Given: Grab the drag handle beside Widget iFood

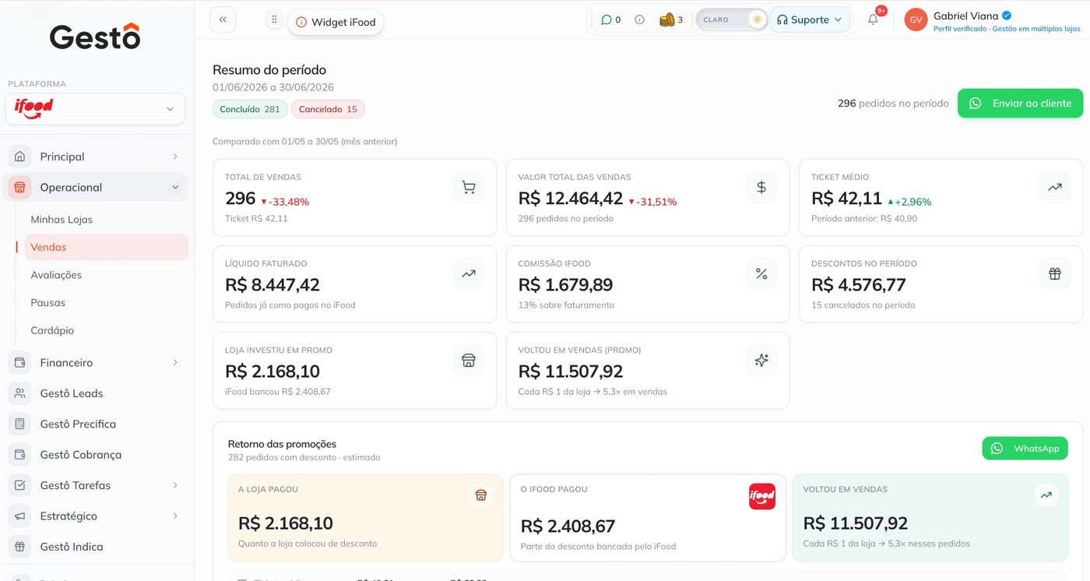Looking at the screenshot, I should [x=274, y=19].
